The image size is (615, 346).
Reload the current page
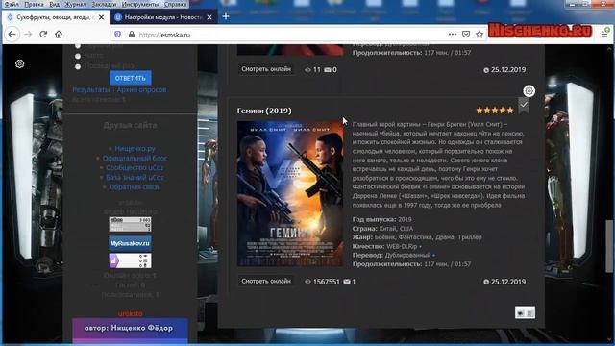point(43,35)
